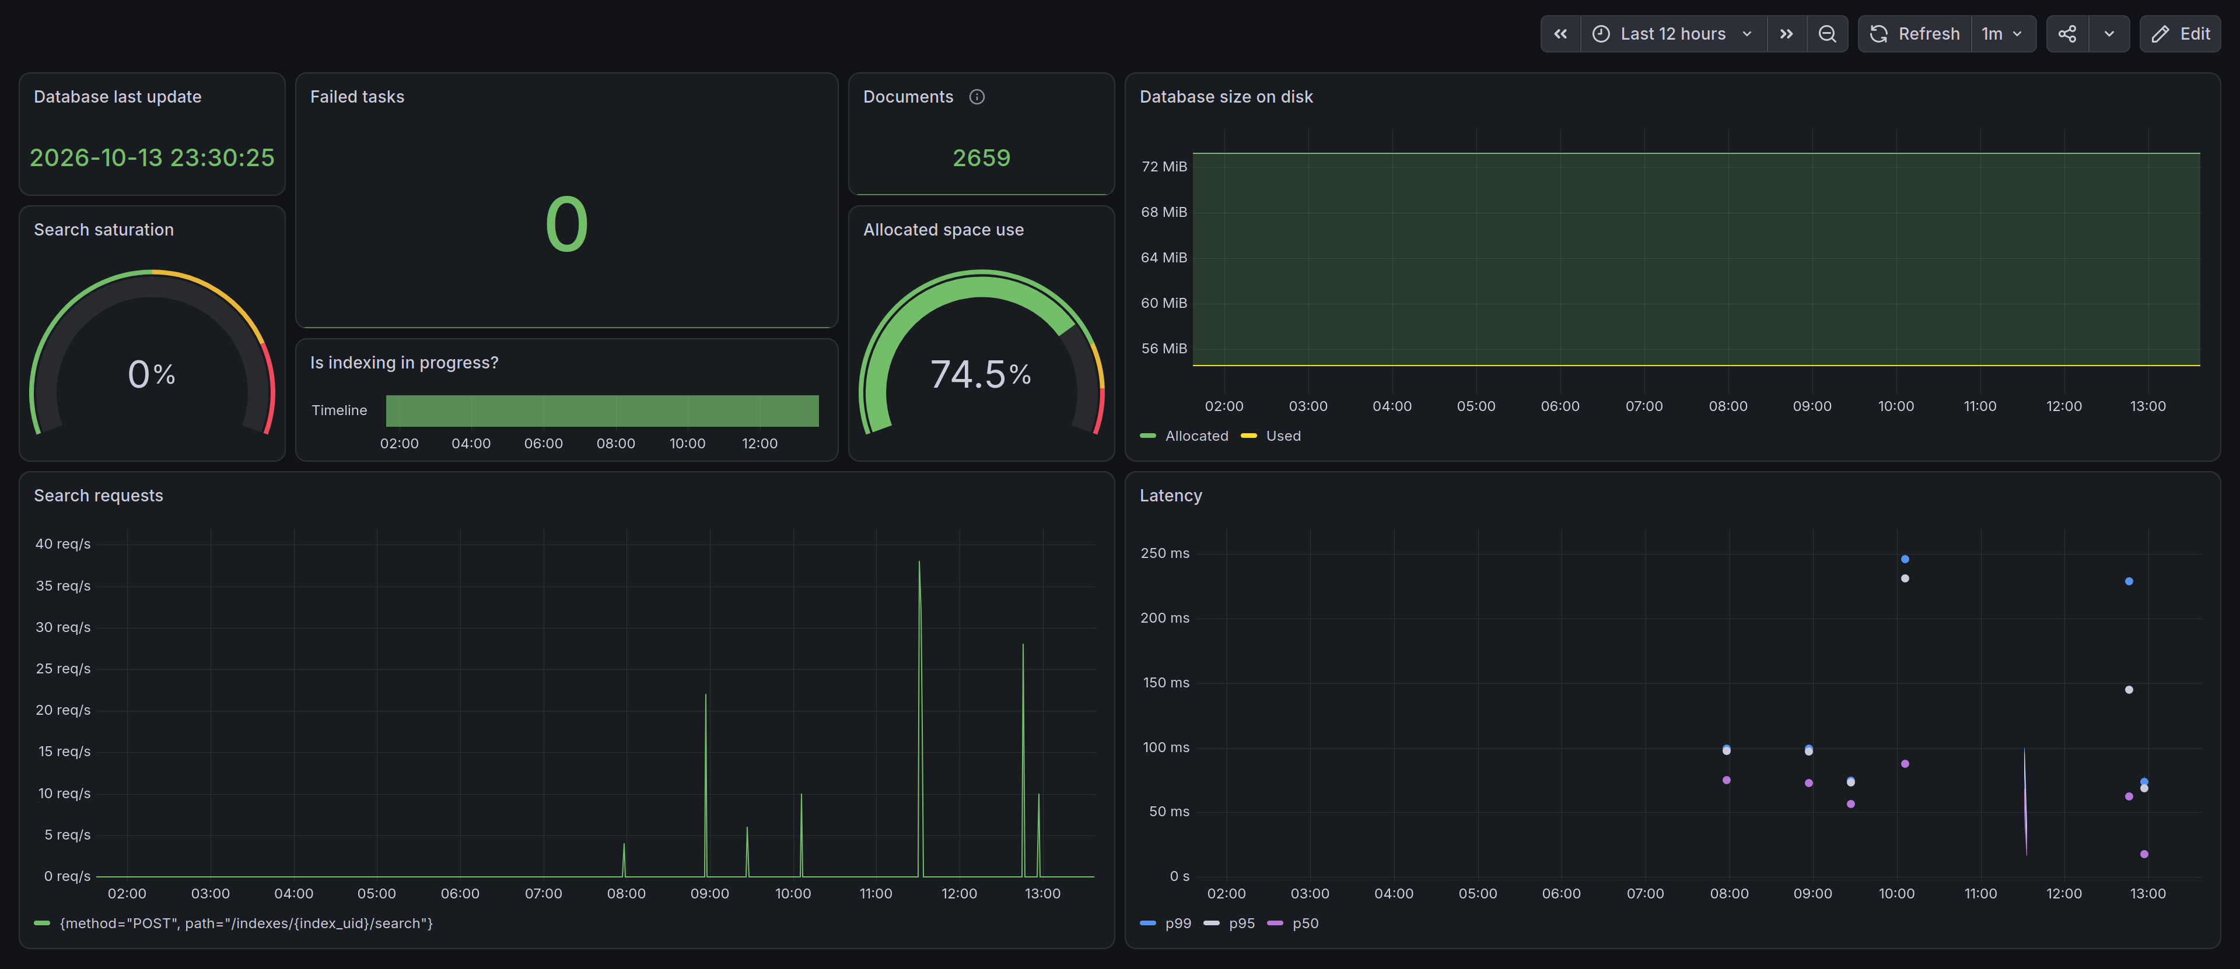Click the Refresh dashboard button
Viewport: 2240px width, 969px height.
pyautogui.click(x=1914, y=34)
